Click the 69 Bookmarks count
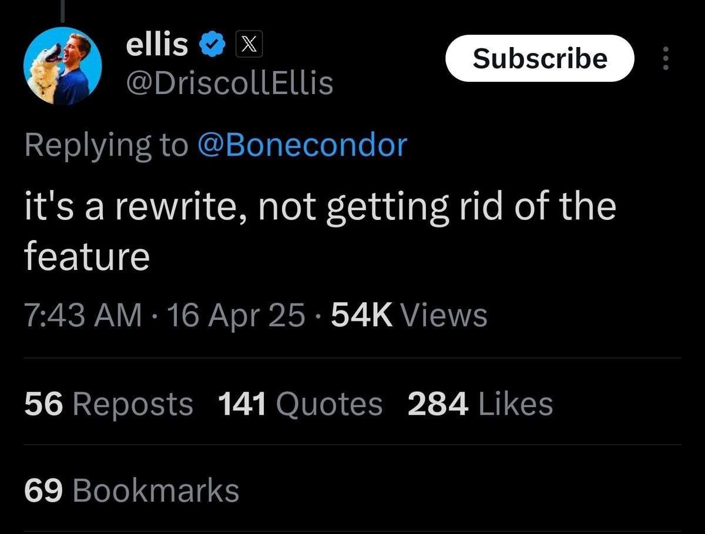This screenshot has width=705, height=534. pos(132,491)
